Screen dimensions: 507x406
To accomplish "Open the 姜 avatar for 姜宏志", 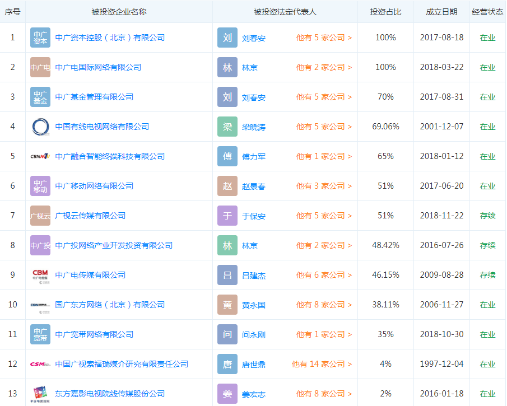I will [227, 394].
